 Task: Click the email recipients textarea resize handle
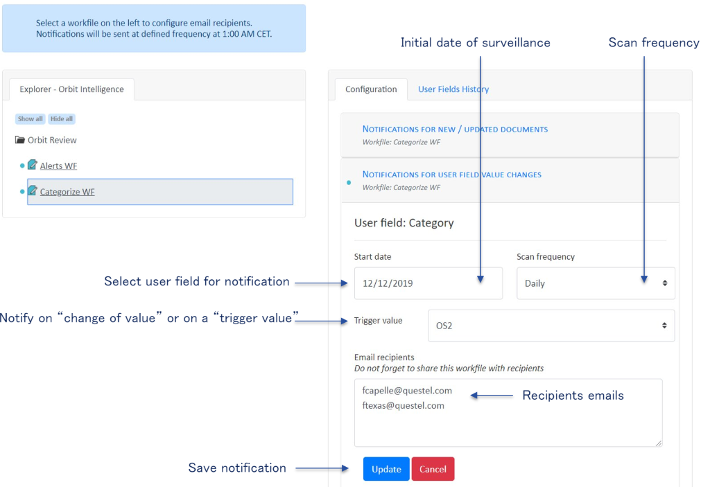point(659,443)
